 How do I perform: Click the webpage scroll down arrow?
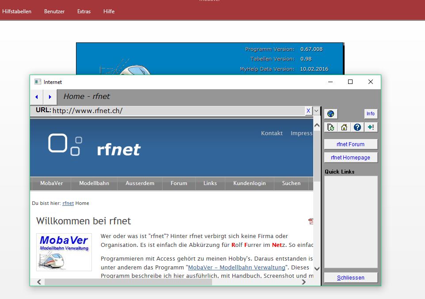317,269
